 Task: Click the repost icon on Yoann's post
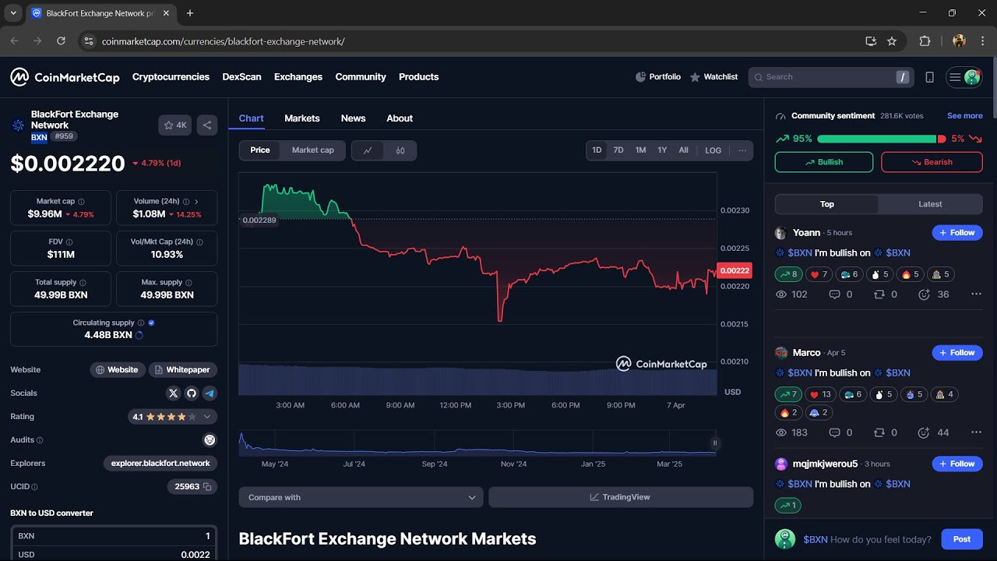point(879,295)
